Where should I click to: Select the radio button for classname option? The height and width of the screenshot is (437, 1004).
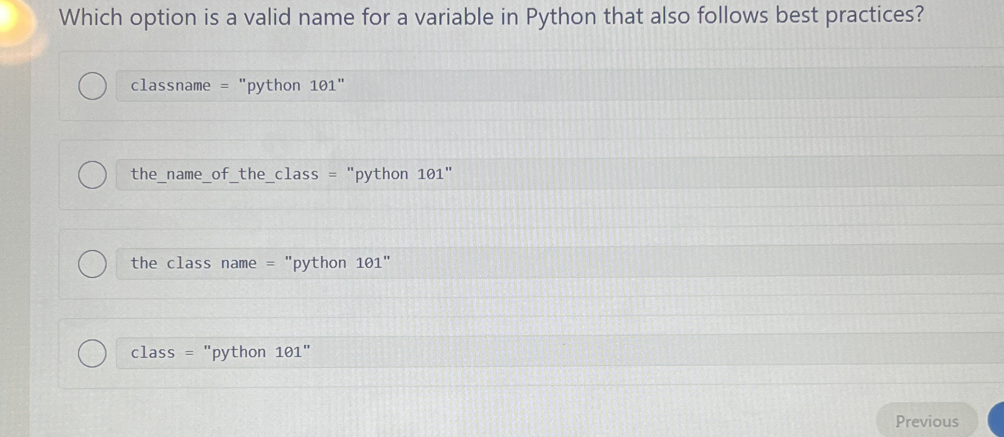point(92,86)
